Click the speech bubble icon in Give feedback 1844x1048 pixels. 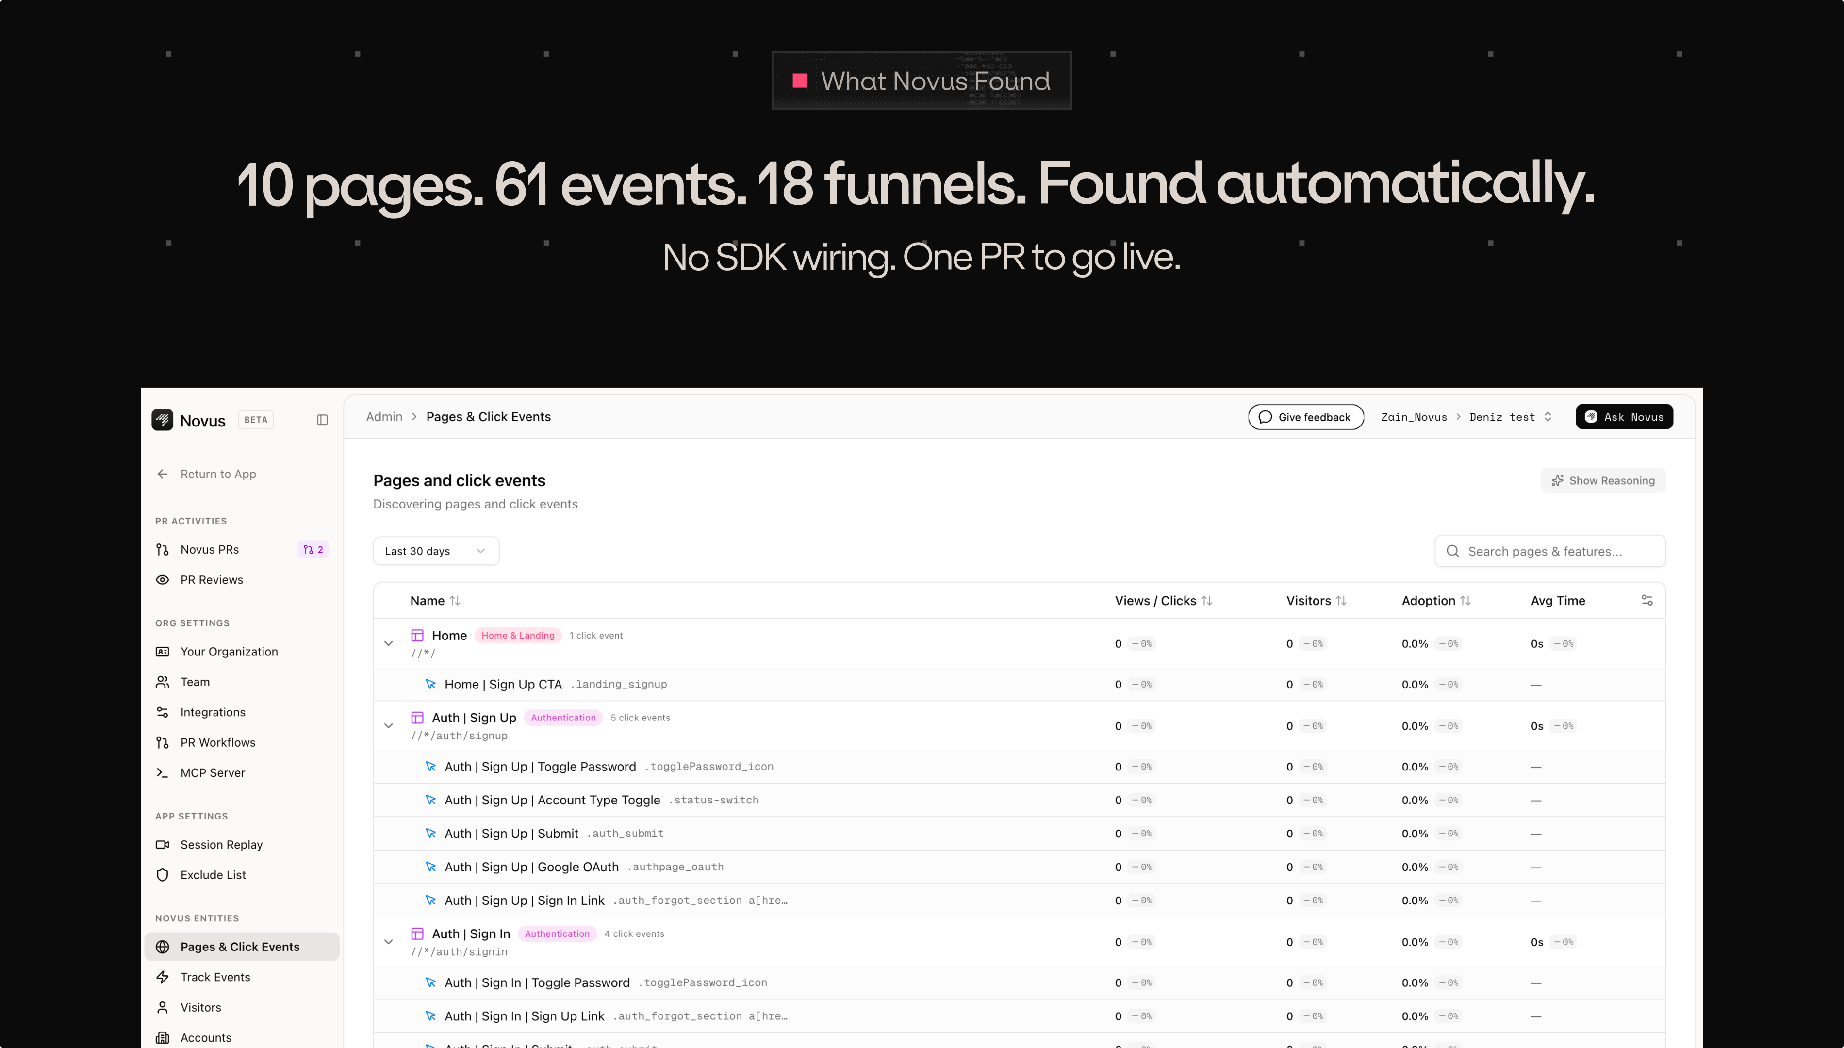[x=1265, y=417]
